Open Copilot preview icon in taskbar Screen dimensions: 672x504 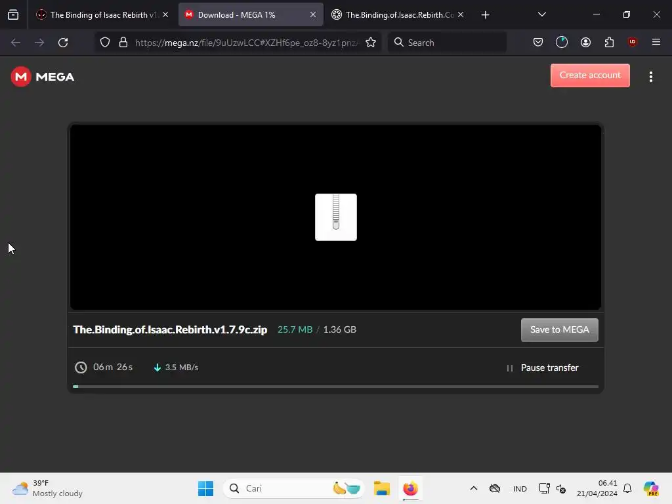click(651, 488)
